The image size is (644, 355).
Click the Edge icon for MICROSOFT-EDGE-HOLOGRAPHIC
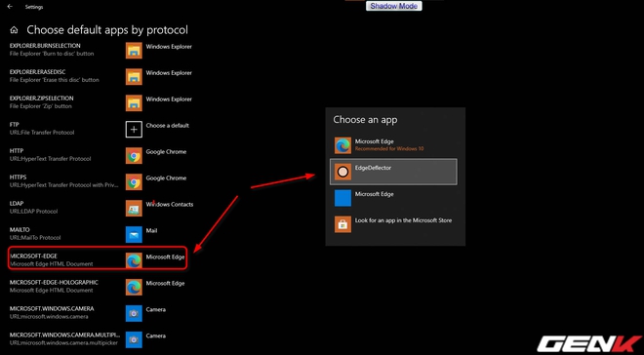(134, 288)
